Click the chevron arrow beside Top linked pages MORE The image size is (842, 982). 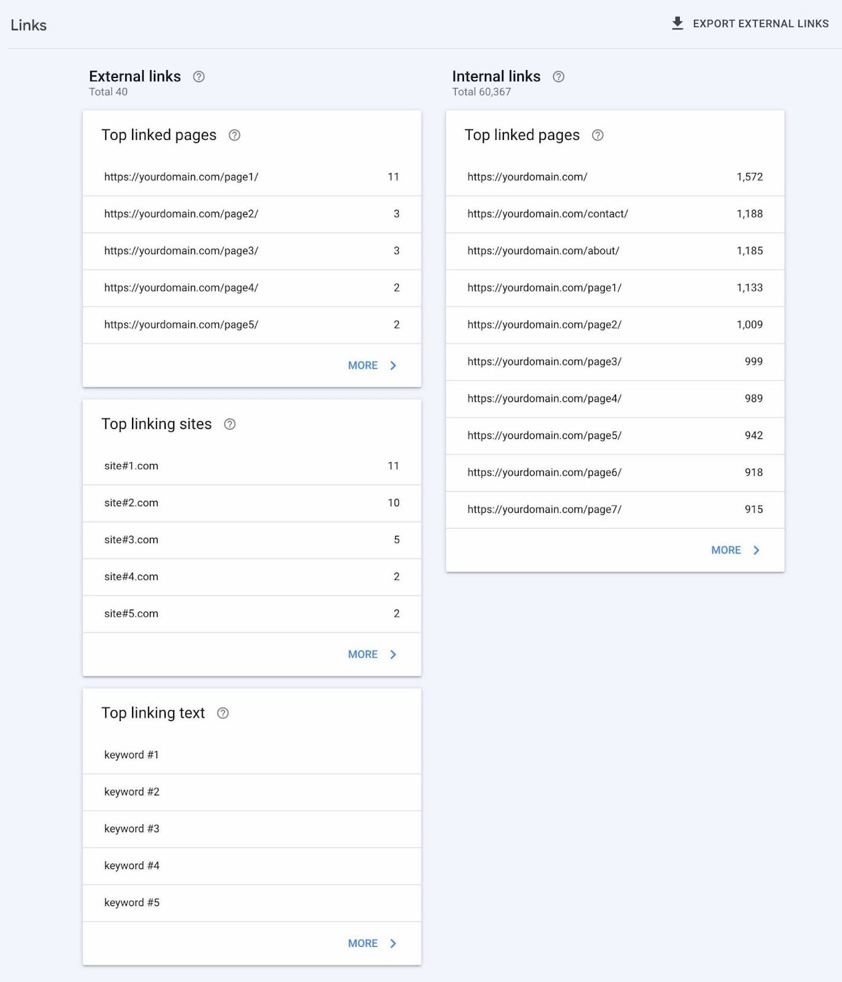[393, 365]
